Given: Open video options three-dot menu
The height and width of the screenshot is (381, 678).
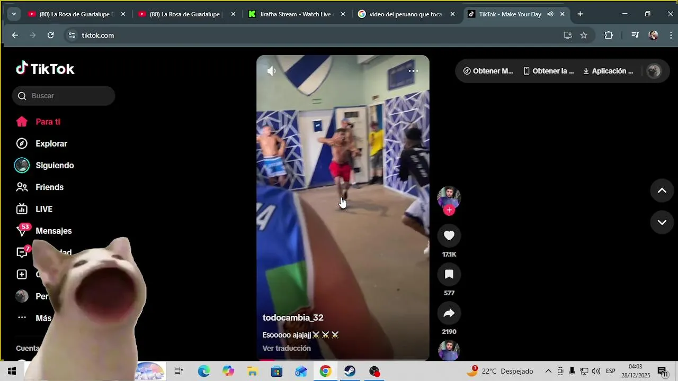Looking at the screenshot, I should point(413,71).
